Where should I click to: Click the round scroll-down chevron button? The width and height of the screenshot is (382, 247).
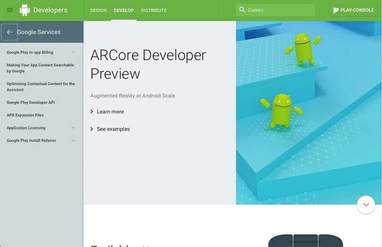[x=366, y=205]
